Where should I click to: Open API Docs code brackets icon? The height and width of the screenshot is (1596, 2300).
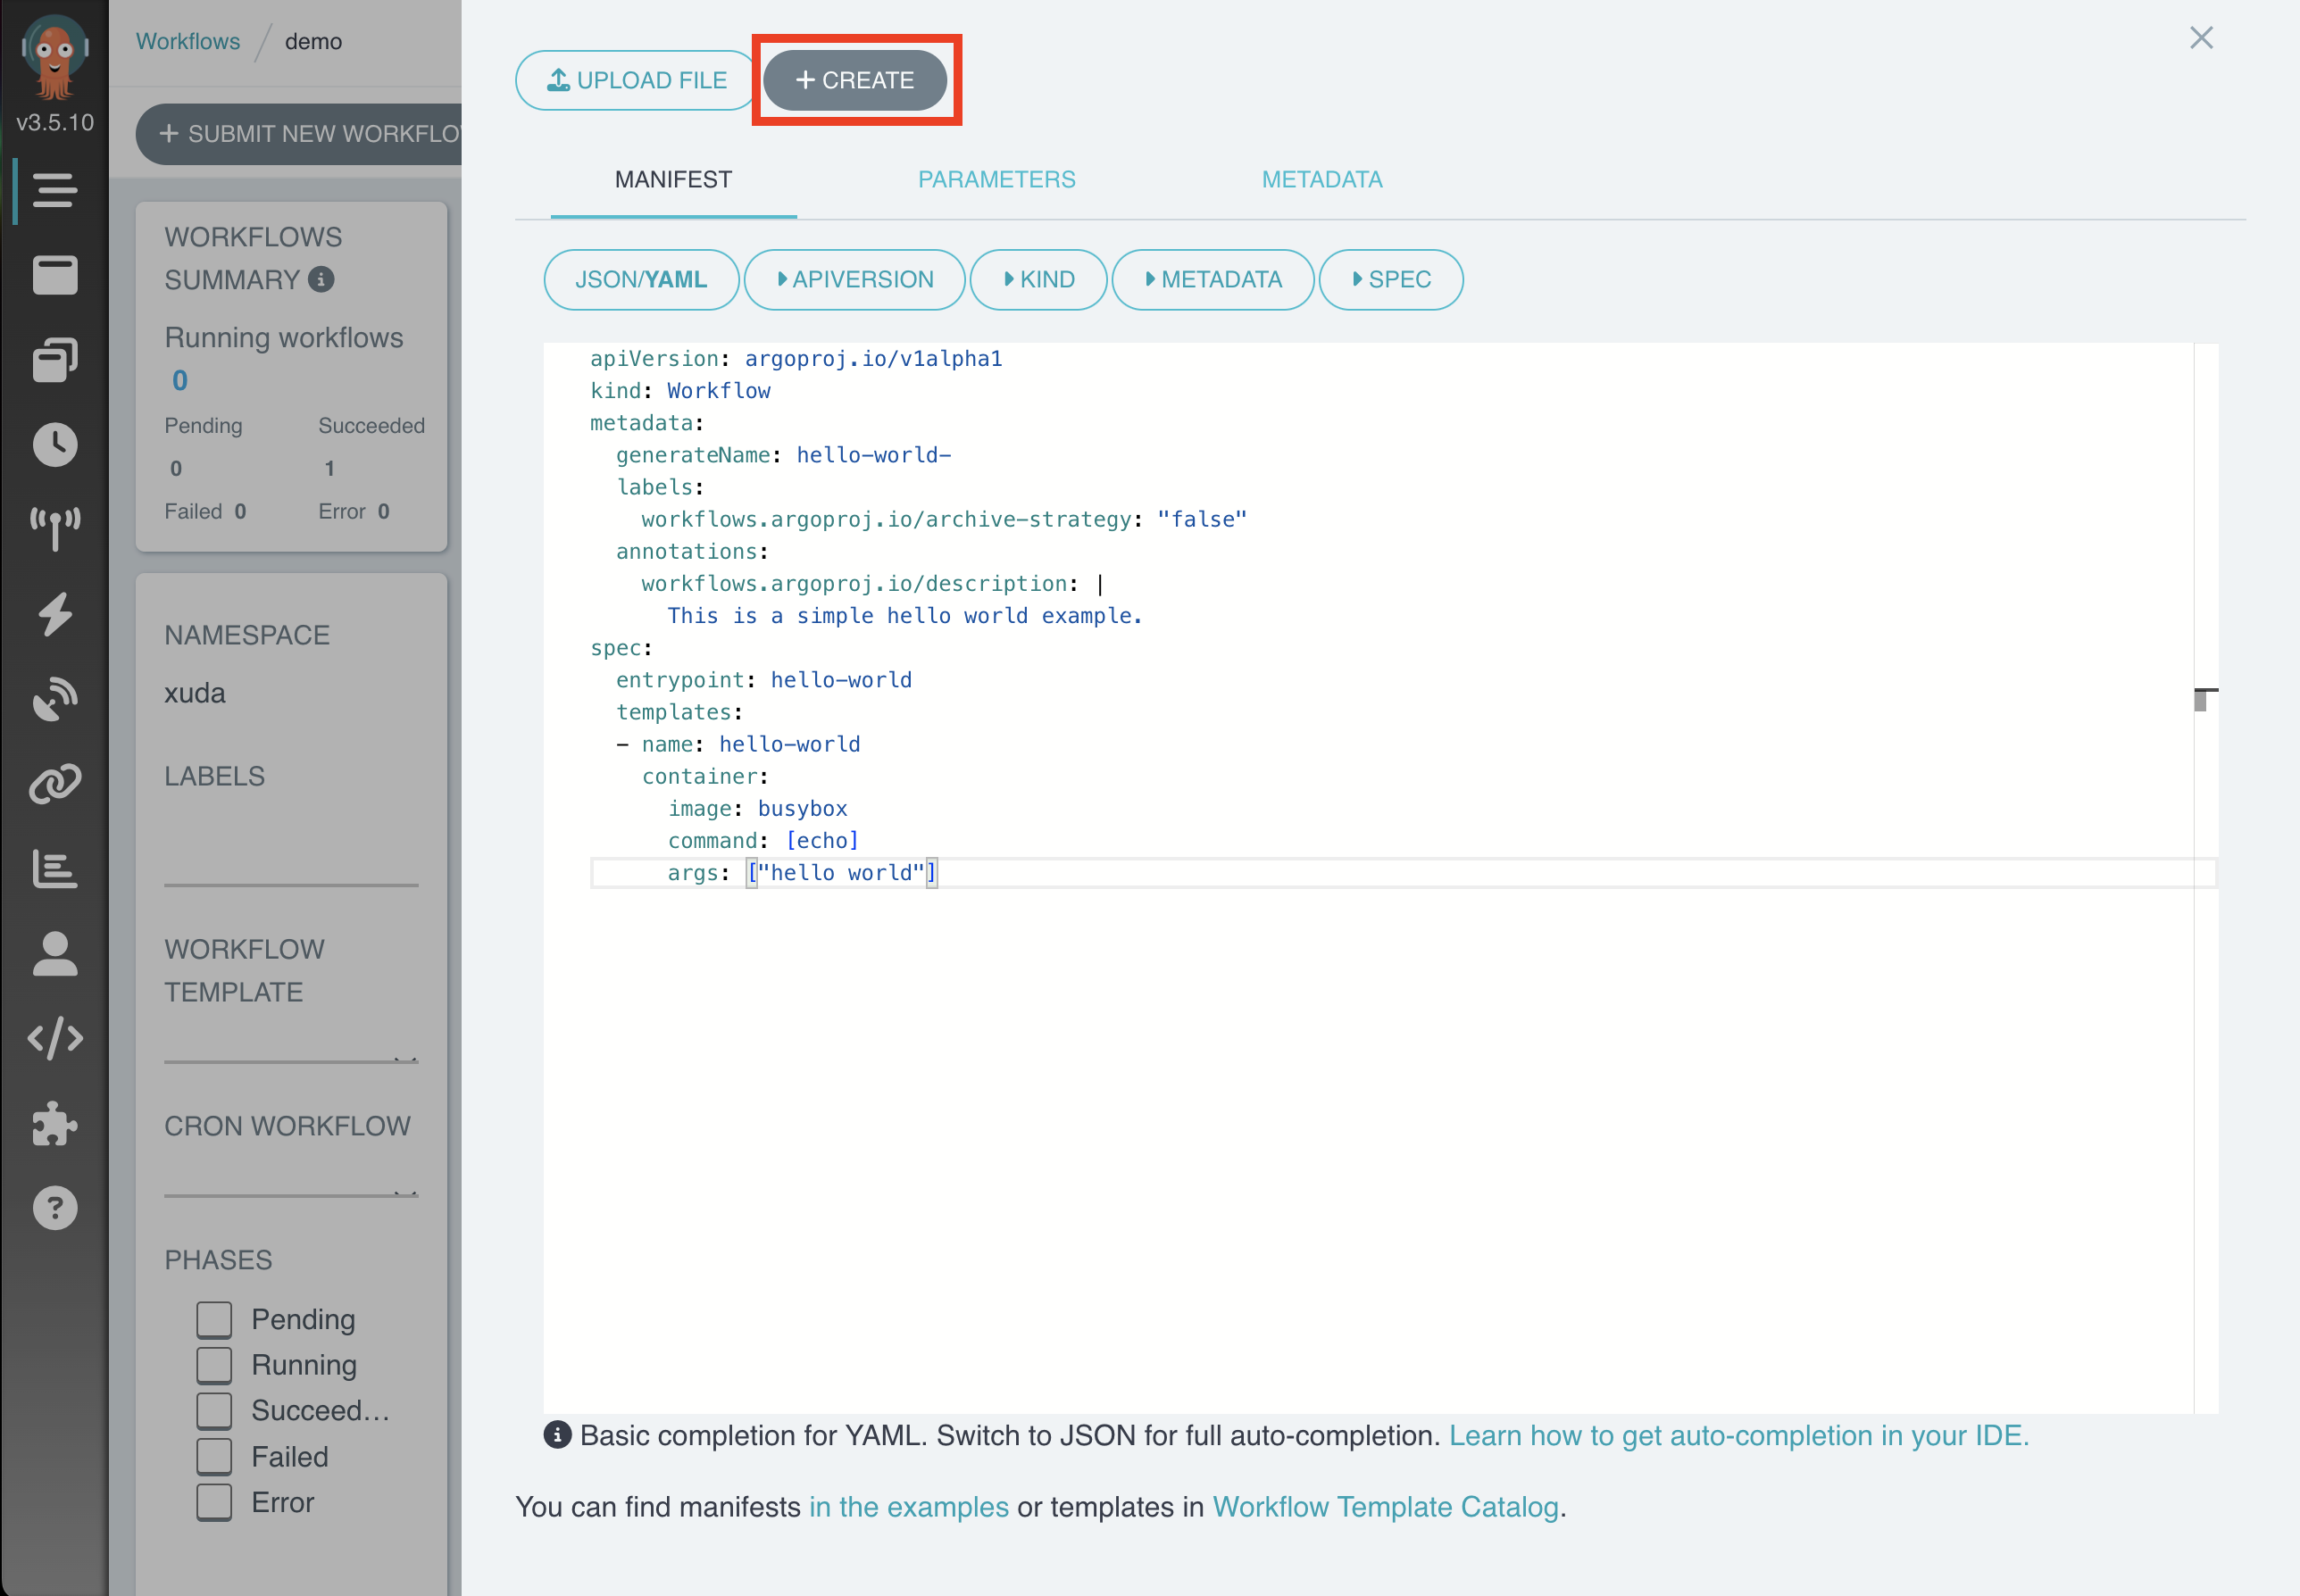click(54, 1038)
